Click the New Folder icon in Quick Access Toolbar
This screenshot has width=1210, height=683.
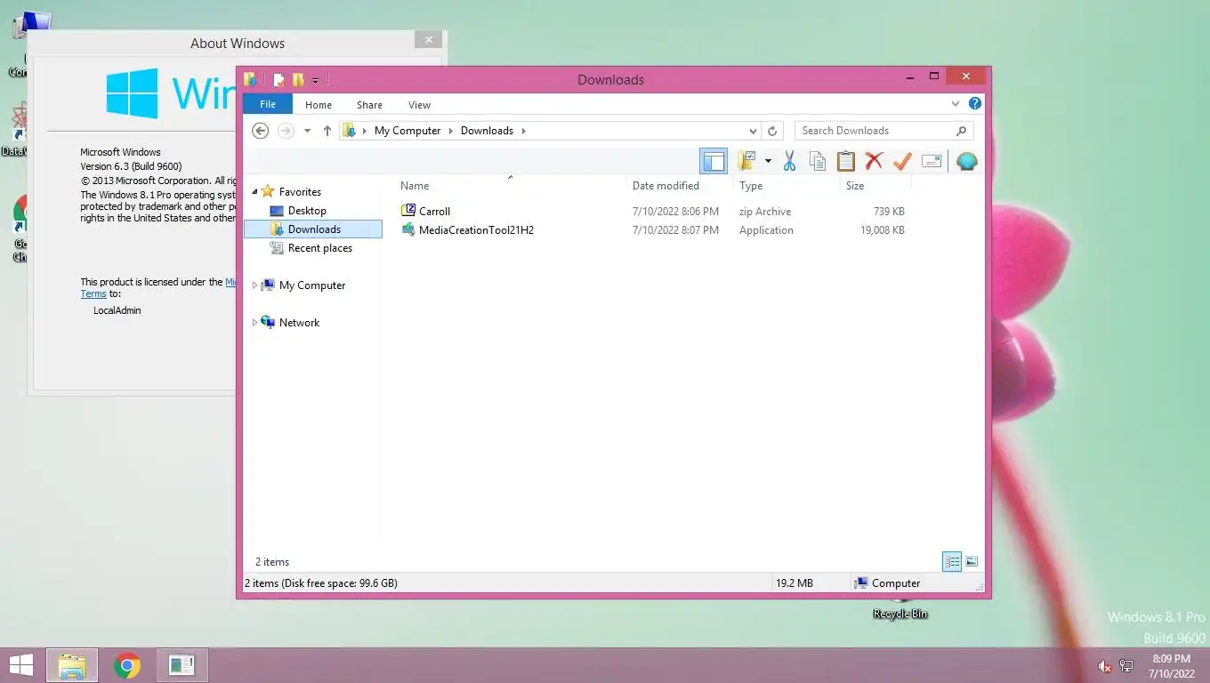pyautogui.click(x=298, y=80)
